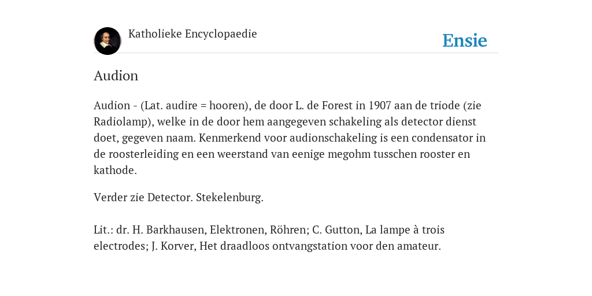
Task: Click the word audionschakeling in the paragraph
Action: coord(334,138)
